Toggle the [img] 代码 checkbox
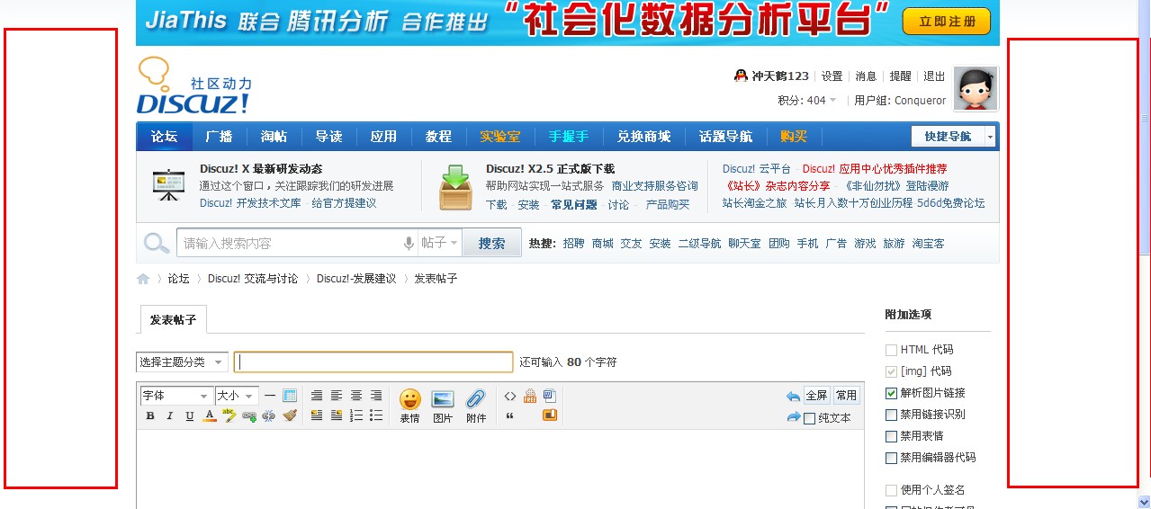1151x509 pixels. 891,371
